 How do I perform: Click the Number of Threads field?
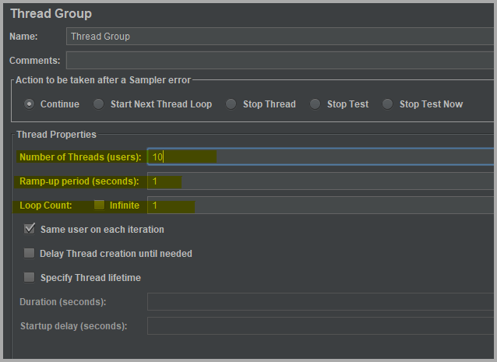click(x=319, y=157)
